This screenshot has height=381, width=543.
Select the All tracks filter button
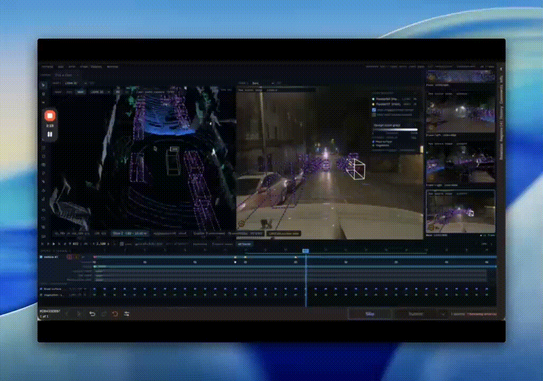(x=245, y=244)
